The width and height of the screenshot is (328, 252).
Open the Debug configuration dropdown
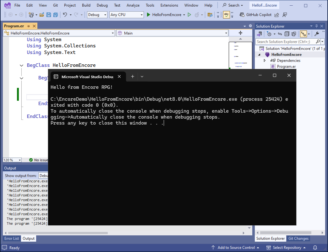(97, 15)
